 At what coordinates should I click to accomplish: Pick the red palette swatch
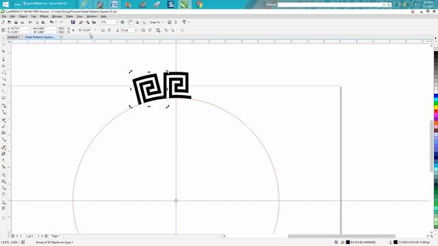[x=436, y=111]
